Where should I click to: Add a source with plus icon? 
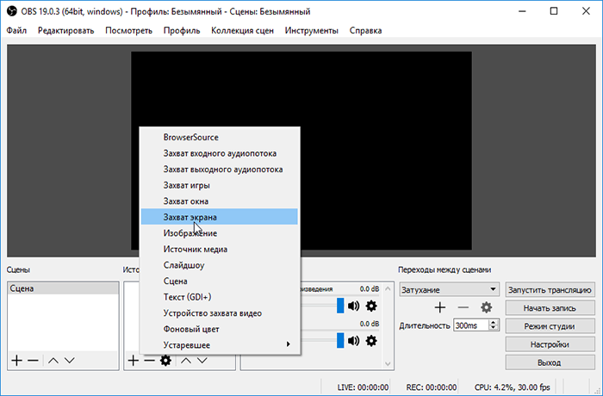point(133,360)
